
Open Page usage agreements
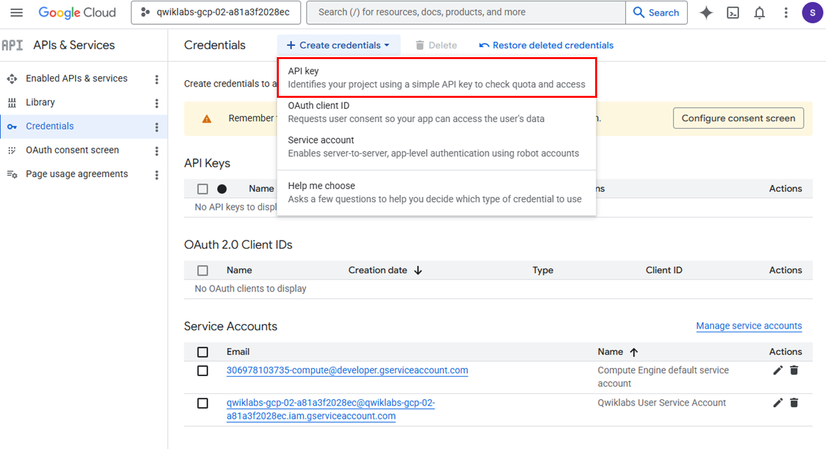77,174
